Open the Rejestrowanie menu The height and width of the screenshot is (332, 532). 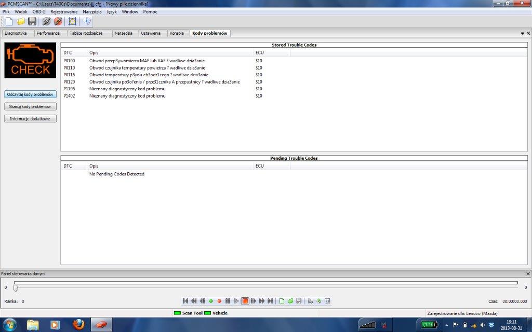tap(64, 11)
